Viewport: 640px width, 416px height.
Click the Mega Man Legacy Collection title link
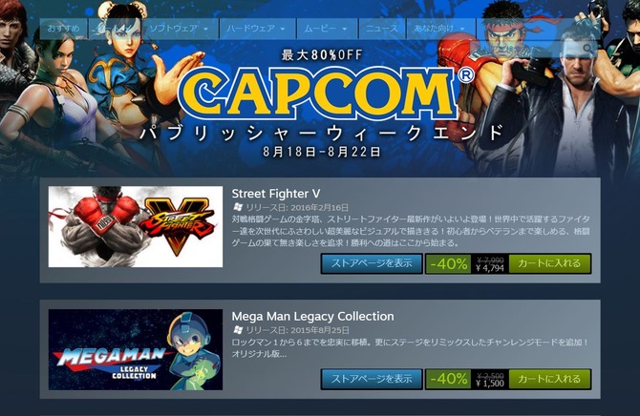(x=312, y=316)
